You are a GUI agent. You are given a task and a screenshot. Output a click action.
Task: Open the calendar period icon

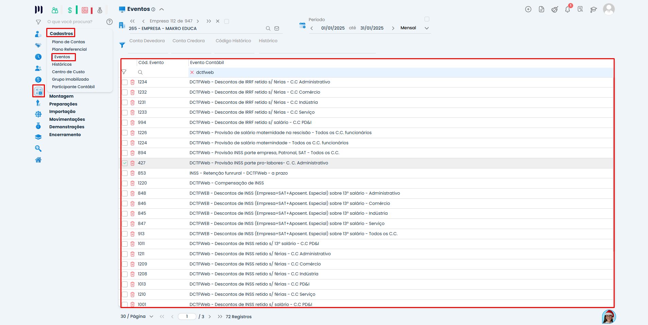[302, 26]
